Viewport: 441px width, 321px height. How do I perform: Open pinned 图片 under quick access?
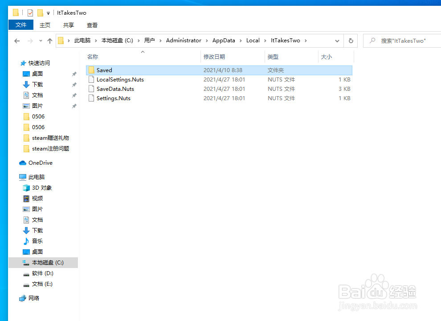click(x=37, y=106)
